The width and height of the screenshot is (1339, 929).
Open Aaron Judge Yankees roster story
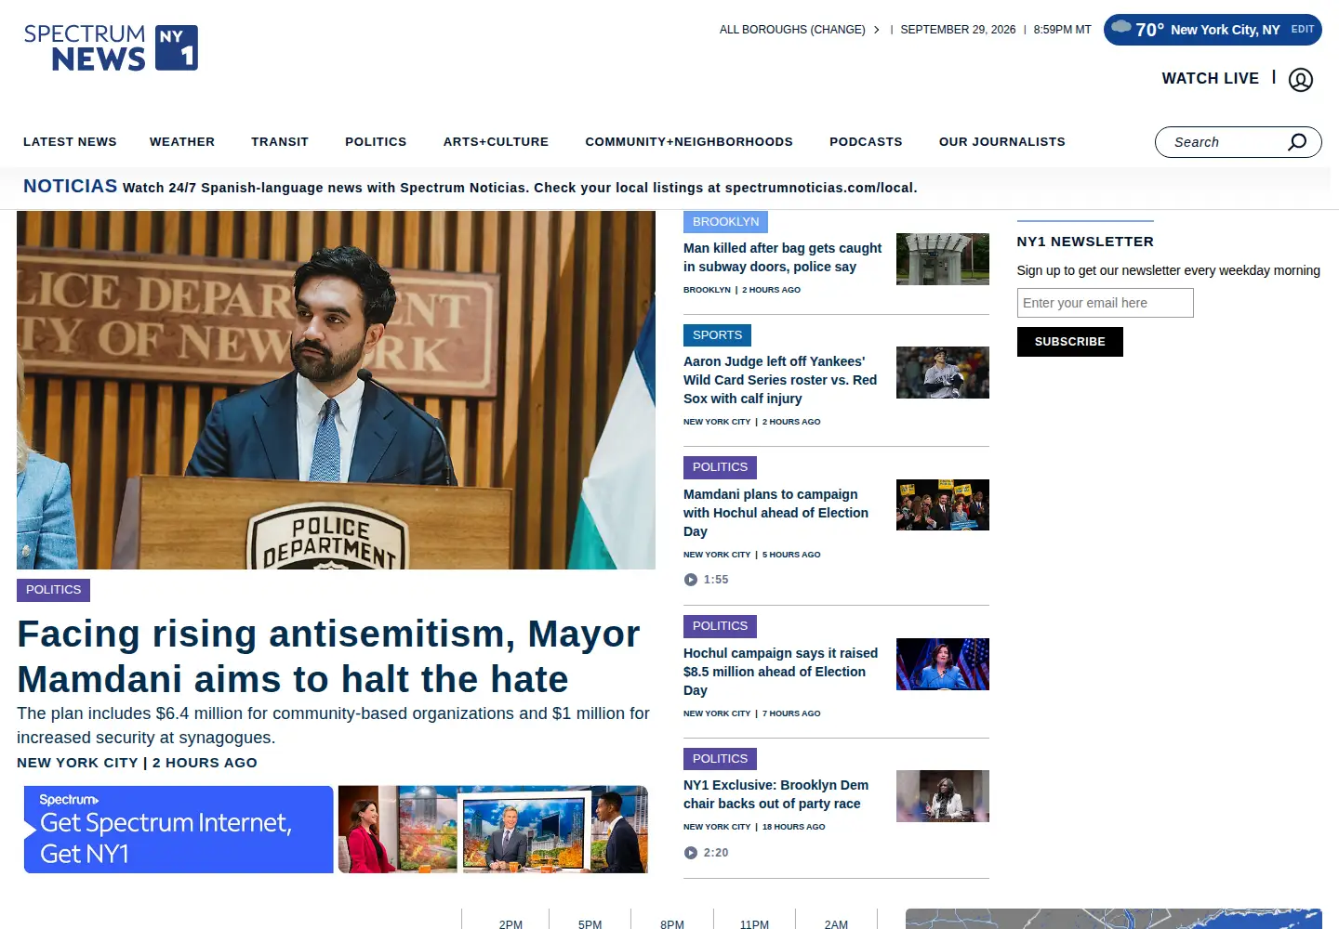(x=780, y=380)
